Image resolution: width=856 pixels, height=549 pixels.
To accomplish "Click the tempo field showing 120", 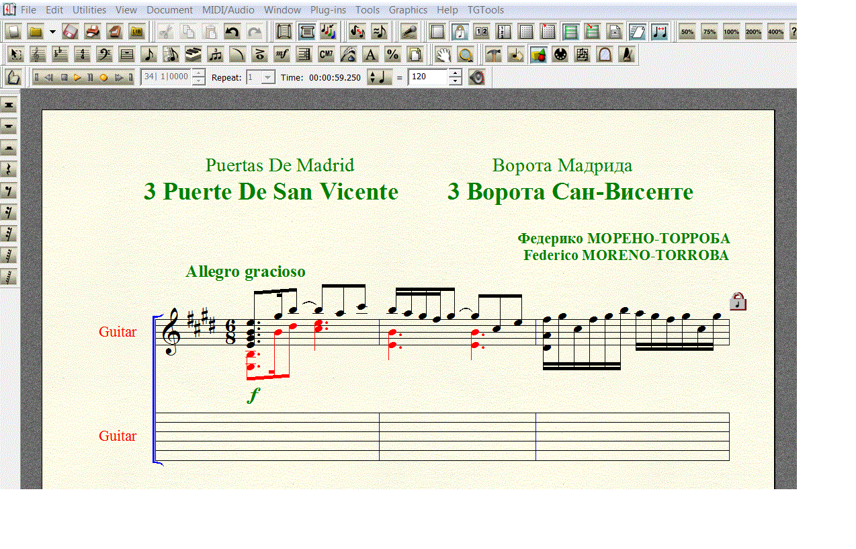I will [x=428, y=77].
